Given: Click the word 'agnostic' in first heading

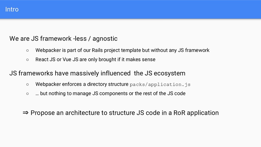Looking at the screenshot, I should (105, 39).
